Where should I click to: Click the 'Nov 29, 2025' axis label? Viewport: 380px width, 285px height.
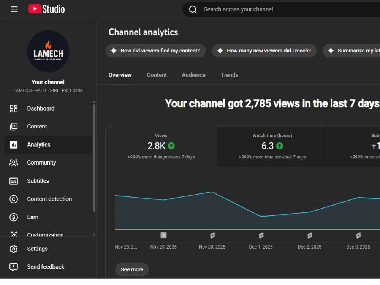tap(163, 247)
